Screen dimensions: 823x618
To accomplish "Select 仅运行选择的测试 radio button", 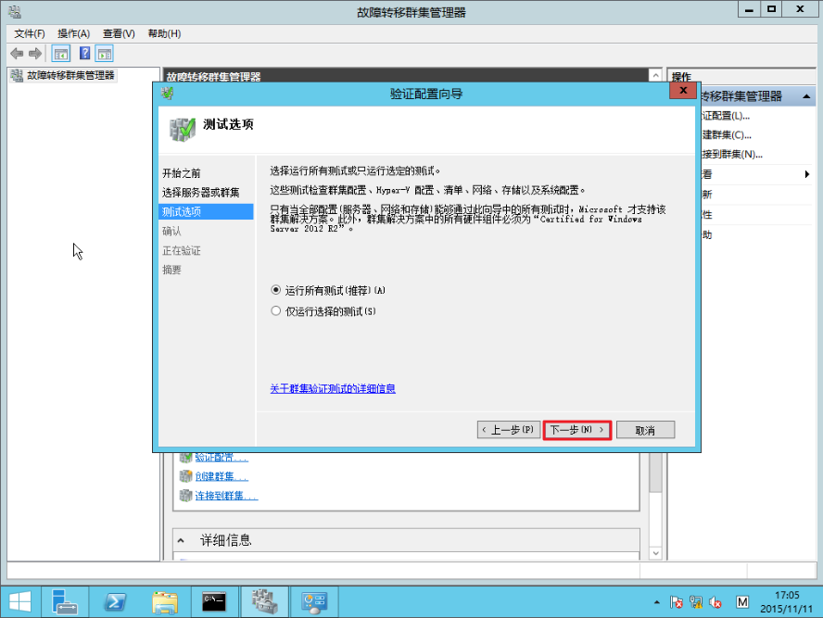I will coord(275,310).
